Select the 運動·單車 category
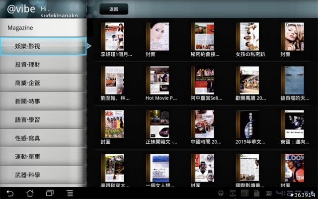 point(43,157)
